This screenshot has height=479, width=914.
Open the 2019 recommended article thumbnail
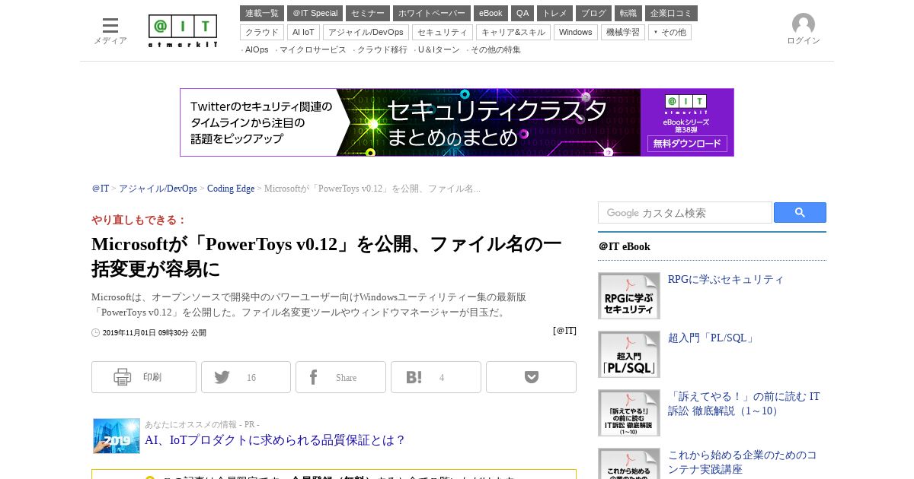(x=117, y=436)
